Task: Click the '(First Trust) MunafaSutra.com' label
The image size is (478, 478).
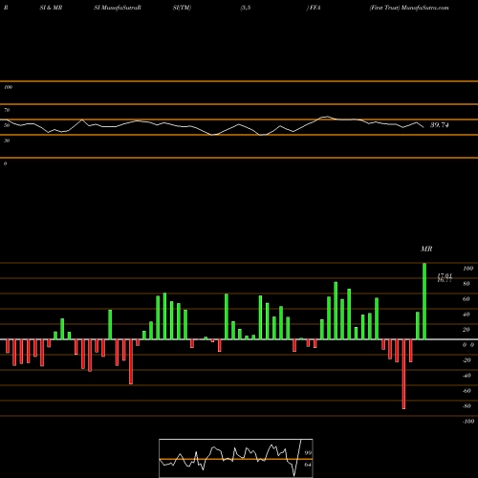Action: [409, 8]
